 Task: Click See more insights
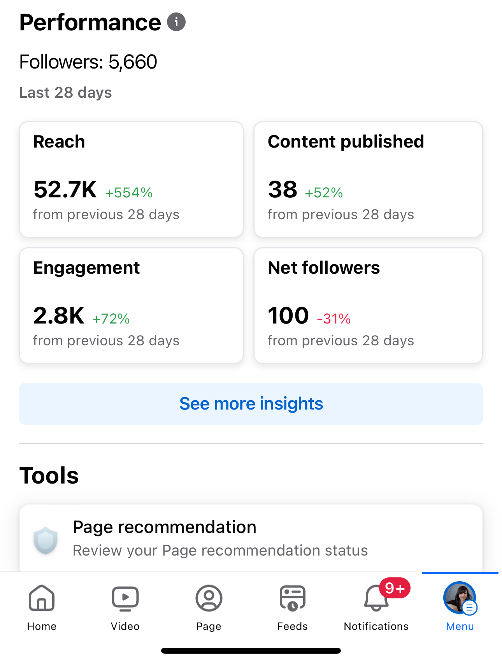pyautogui.click(x=251, y=404)
